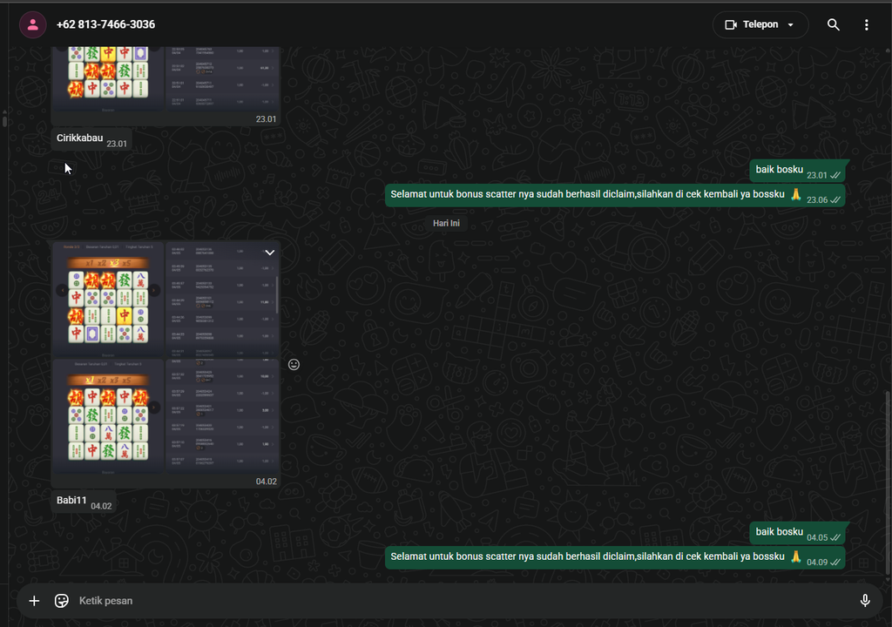Select the Selamat bonus message sent 04.09

615,557
